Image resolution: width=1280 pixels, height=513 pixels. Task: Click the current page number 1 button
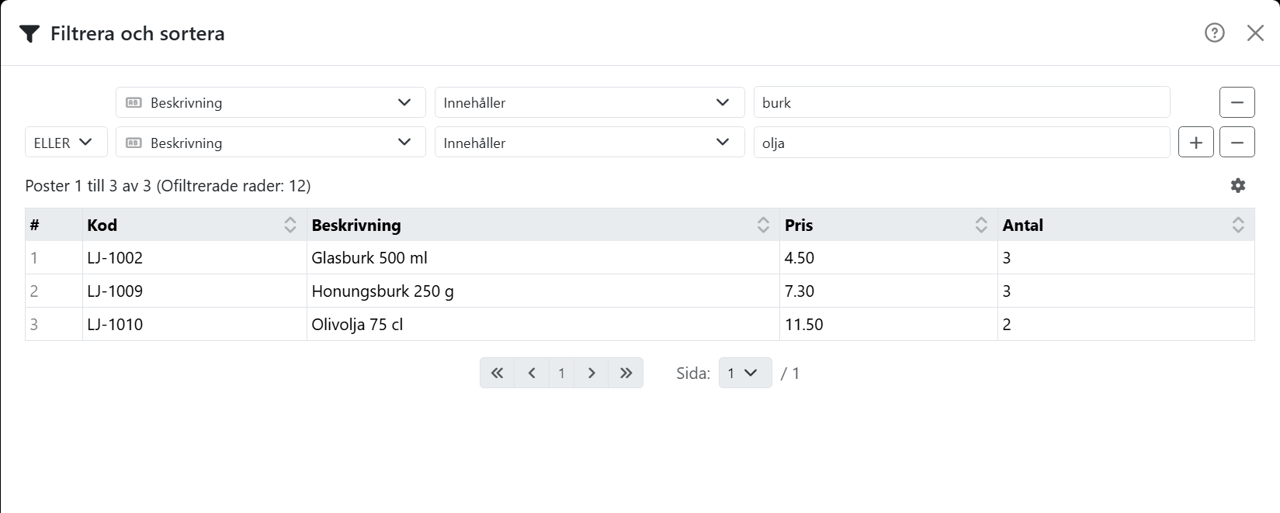(561, 373)
